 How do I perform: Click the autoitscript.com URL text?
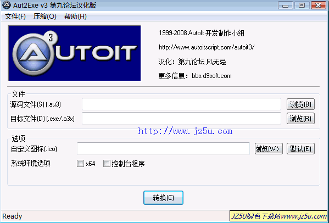pyautogui.click(x=207, y=47)
